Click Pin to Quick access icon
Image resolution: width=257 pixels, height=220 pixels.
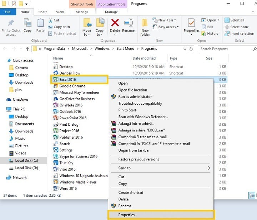(x=11, y=23)
